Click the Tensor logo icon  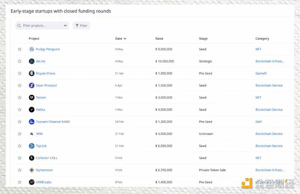tap(31, 97)
